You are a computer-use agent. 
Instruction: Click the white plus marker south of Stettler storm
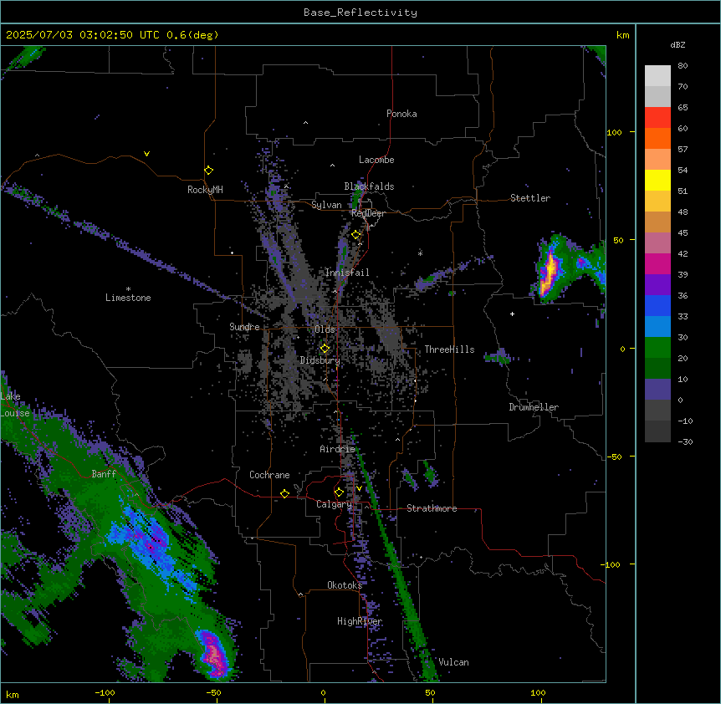(x=512, y=314)
